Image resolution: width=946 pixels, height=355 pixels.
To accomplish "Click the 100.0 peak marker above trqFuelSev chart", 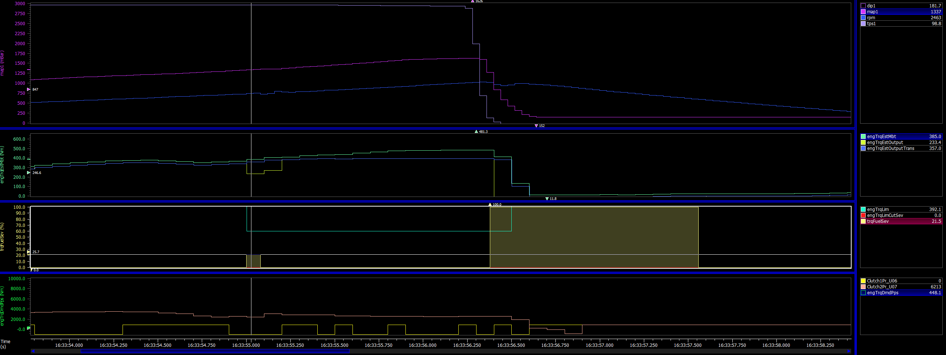I will click(490, 204).
